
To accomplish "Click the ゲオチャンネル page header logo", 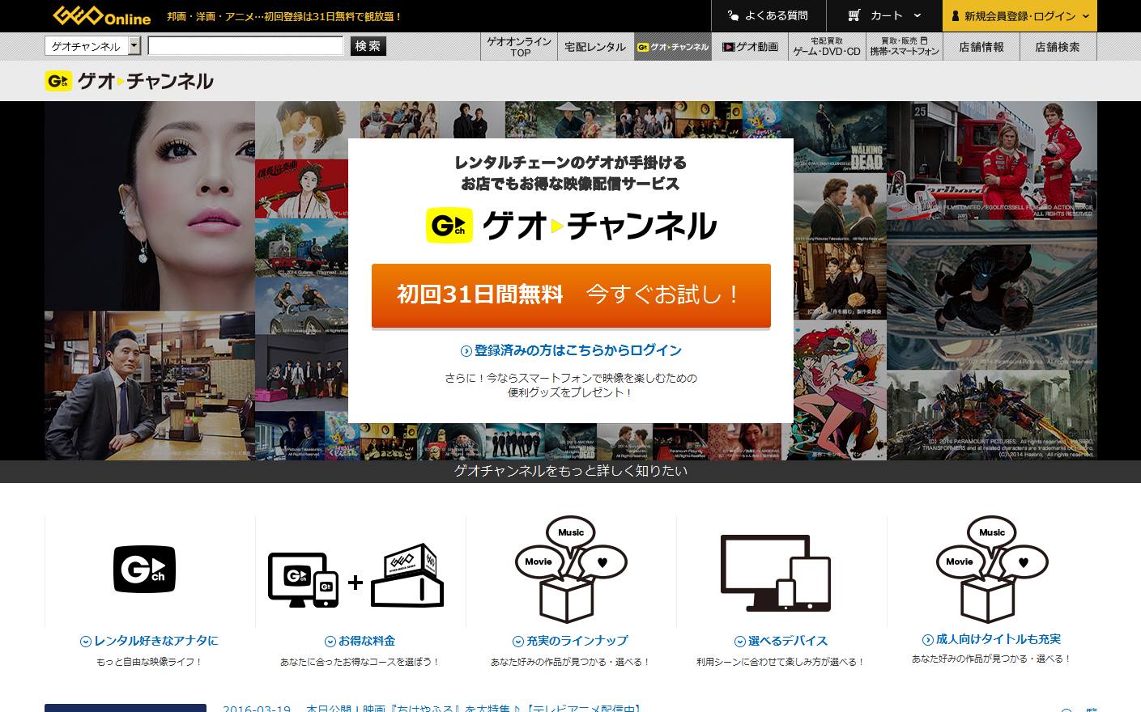I will 130,81.
